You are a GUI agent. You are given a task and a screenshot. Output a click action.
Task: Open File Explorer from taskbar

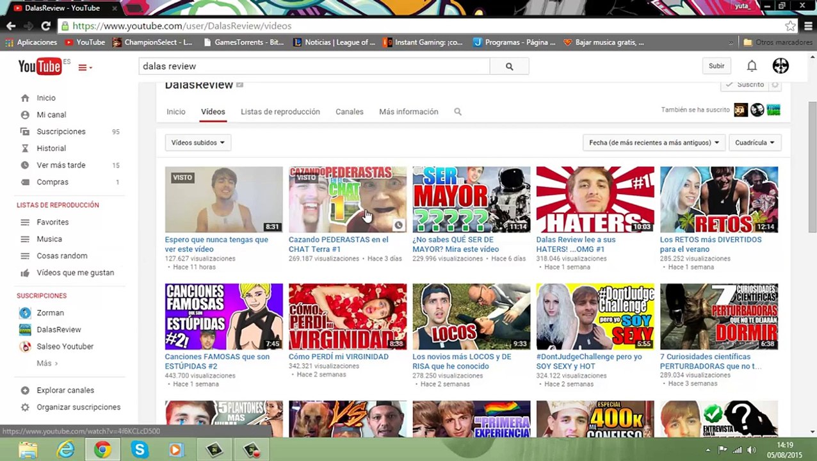click(x=28, y=450)
